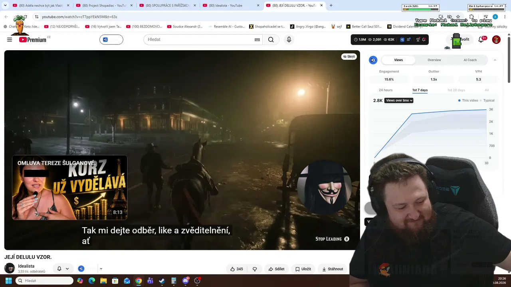
Task: Open OBS Studio from the taskbar
Action: pos(197,281)
